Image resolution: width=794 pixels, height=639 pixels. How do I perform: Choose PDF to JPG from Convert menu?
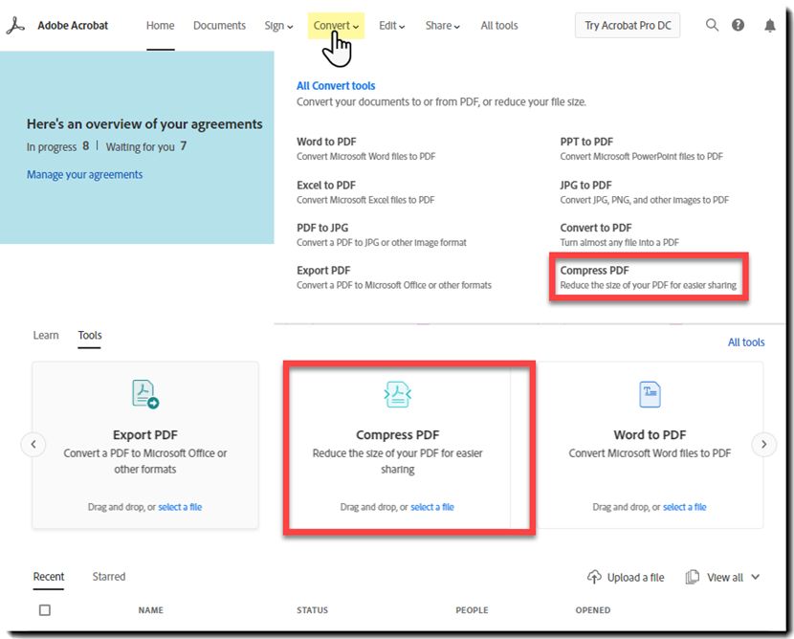[322, 228]
